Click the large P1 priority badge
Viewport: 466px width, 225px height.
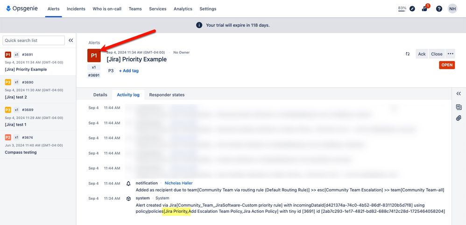point(94,55)
